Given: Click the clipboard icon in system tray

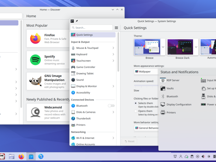Looking at the screenshot, I should tap(192, 157).
